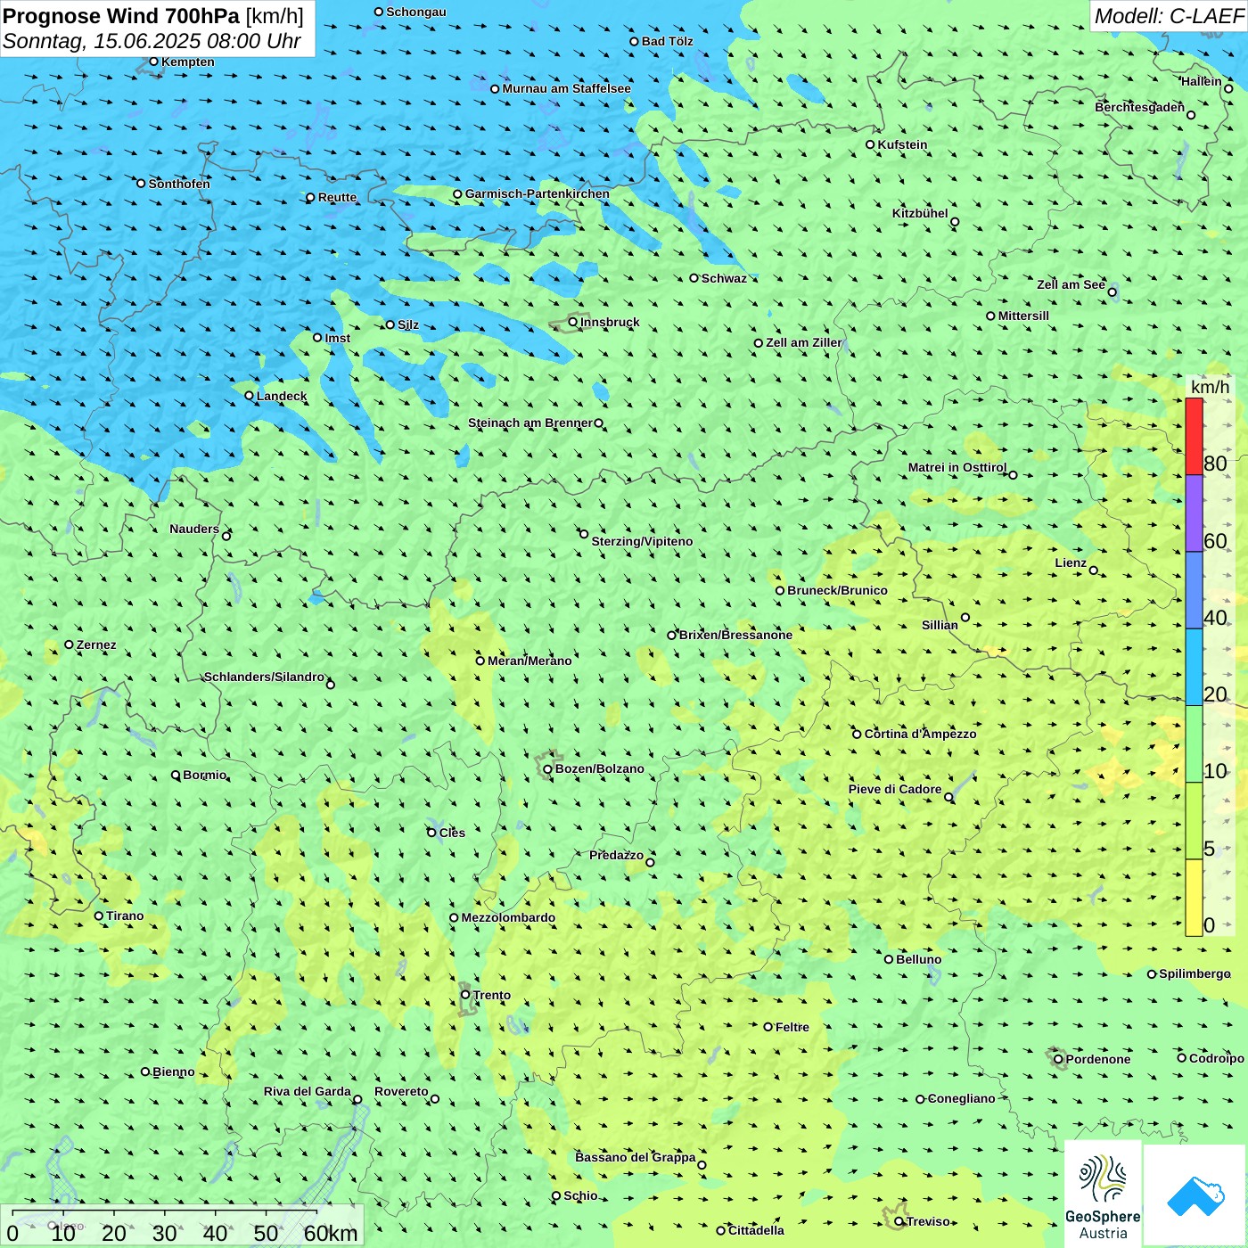Click the red 80 km/h legend color
Viewport: 1248px width, 1248px height.
(1194, 436)
